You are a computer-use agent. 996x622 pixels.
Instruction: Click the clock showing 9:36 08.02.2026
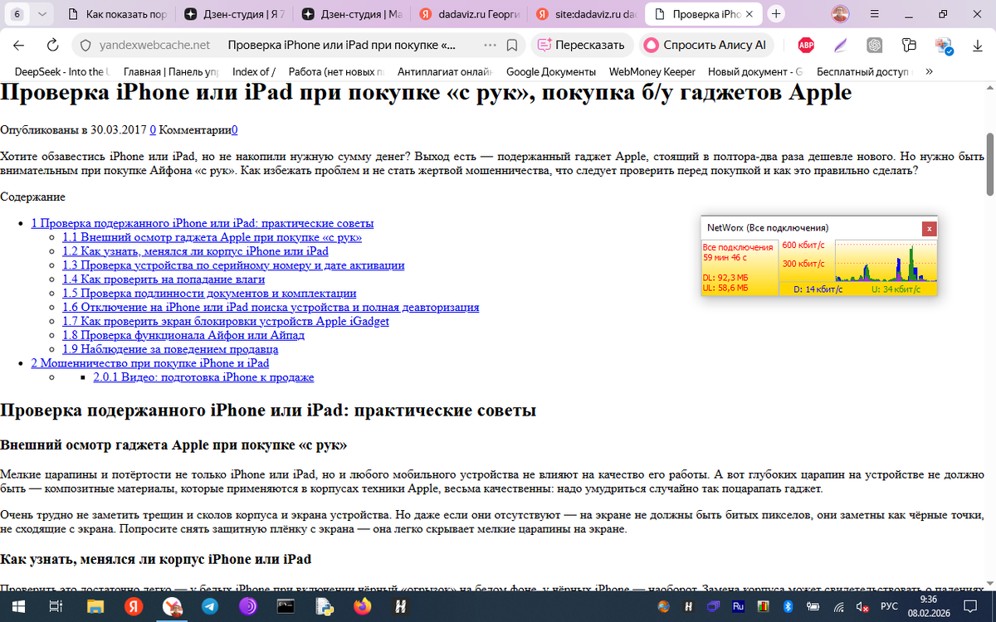[x=929, y=606]
